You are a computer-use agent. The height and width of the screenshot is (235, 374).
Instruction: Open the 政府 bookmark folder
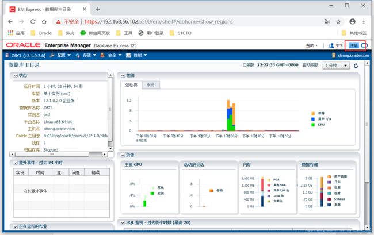pos(67,33)
